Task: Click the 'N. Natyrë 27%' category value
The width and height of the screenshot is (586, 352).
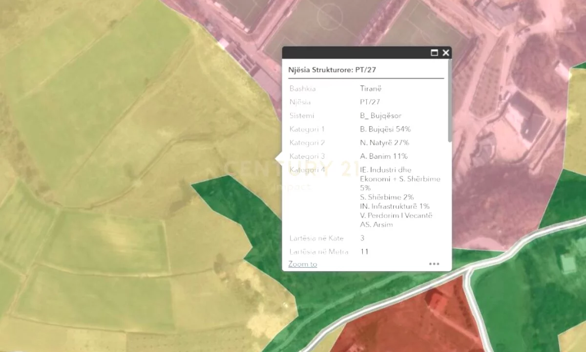Action: (x=384, y=143)
